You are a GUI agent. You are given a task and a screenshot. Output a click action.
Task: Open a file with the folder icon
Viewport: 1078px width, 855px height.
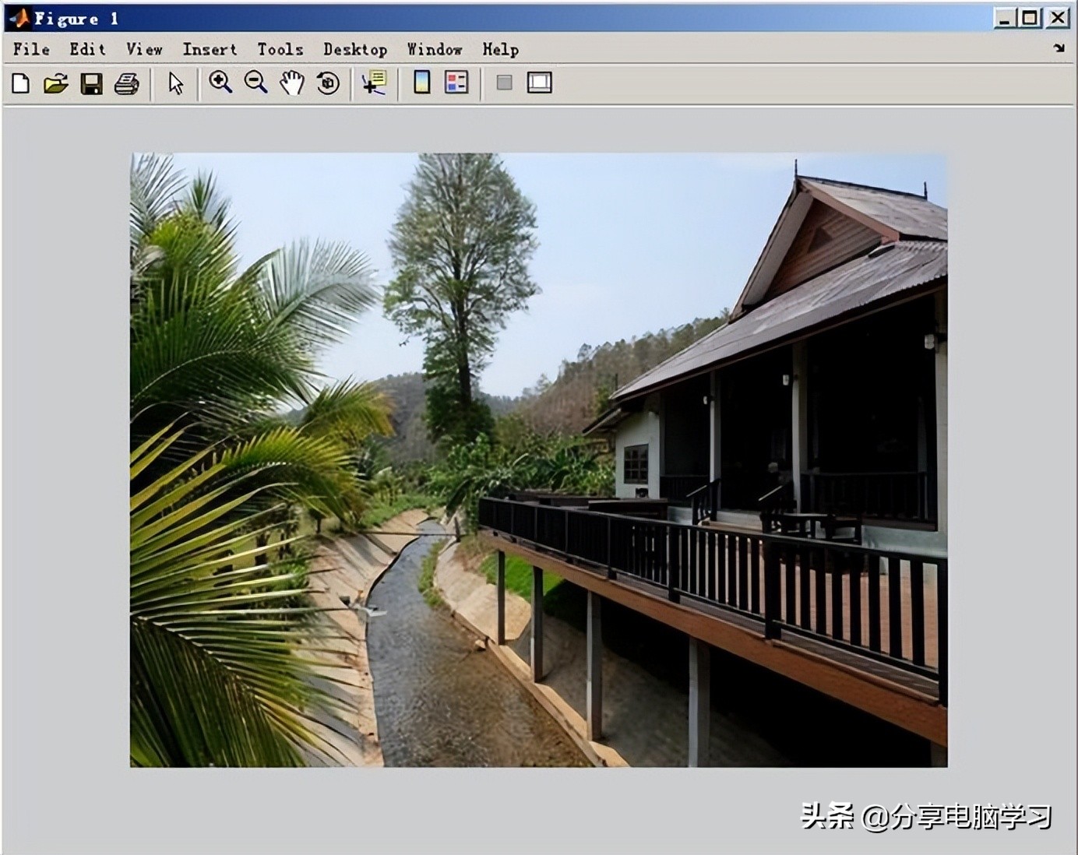(55, 83)
